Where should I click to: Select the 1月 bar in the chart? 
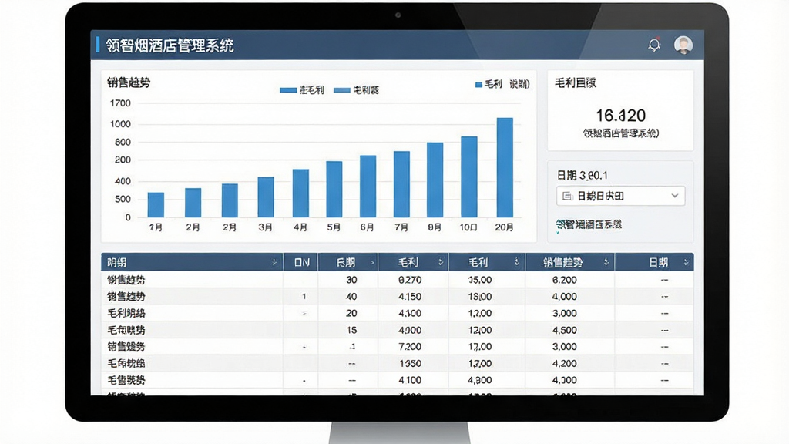point(156,205)
